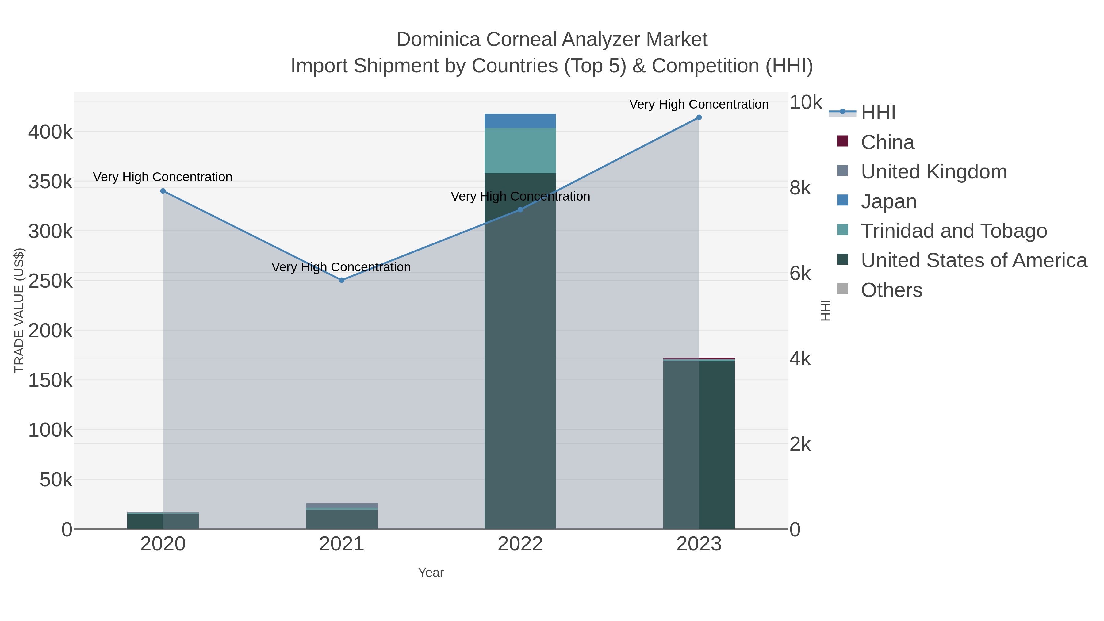Click the Others gray swatch
1104x621 pixels.
pyautogui.click(x=843, y=289)
